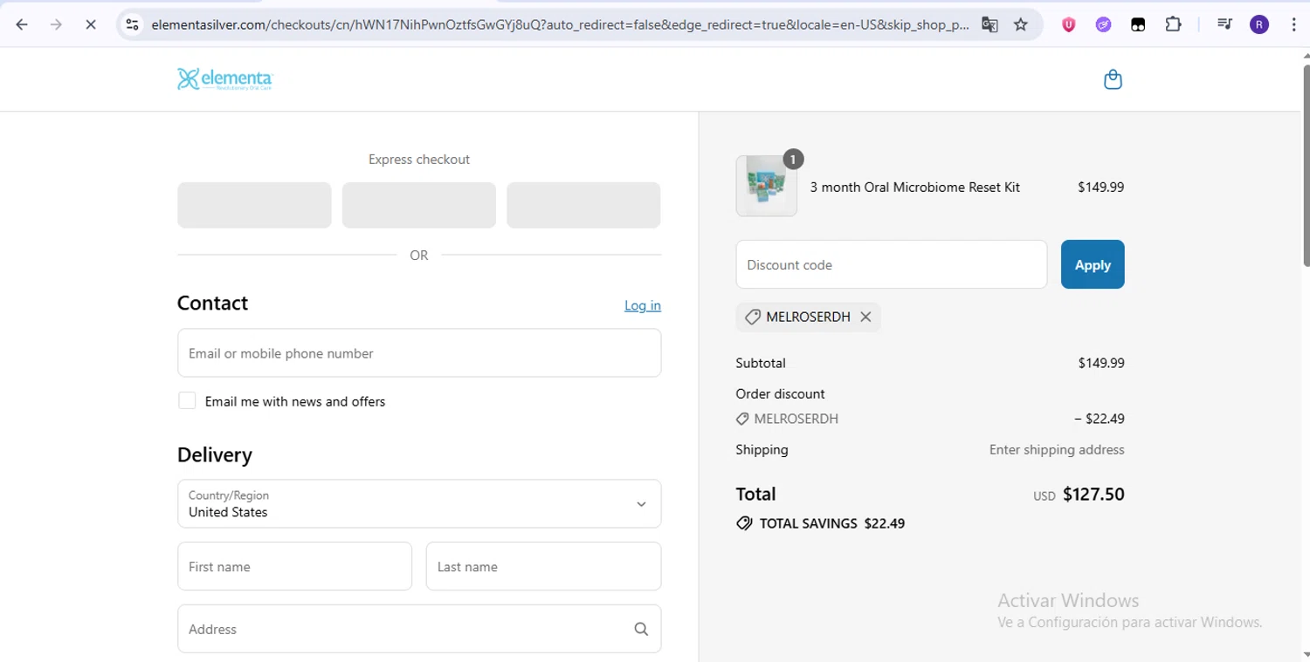This screenshot has width=1310, height=662.
Task: Click the translate page icon
Action: (x=989, y=24)
